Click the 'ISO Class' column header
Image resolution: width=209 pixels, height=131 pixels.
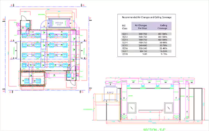(x=125, y=27)
